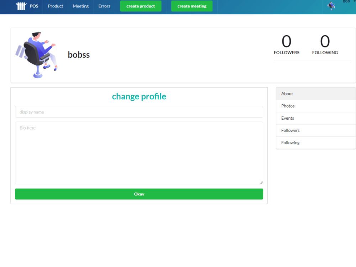Click the FOLLOWING counter showing 0
Screen dimensions: 356x267
point(325,44)
